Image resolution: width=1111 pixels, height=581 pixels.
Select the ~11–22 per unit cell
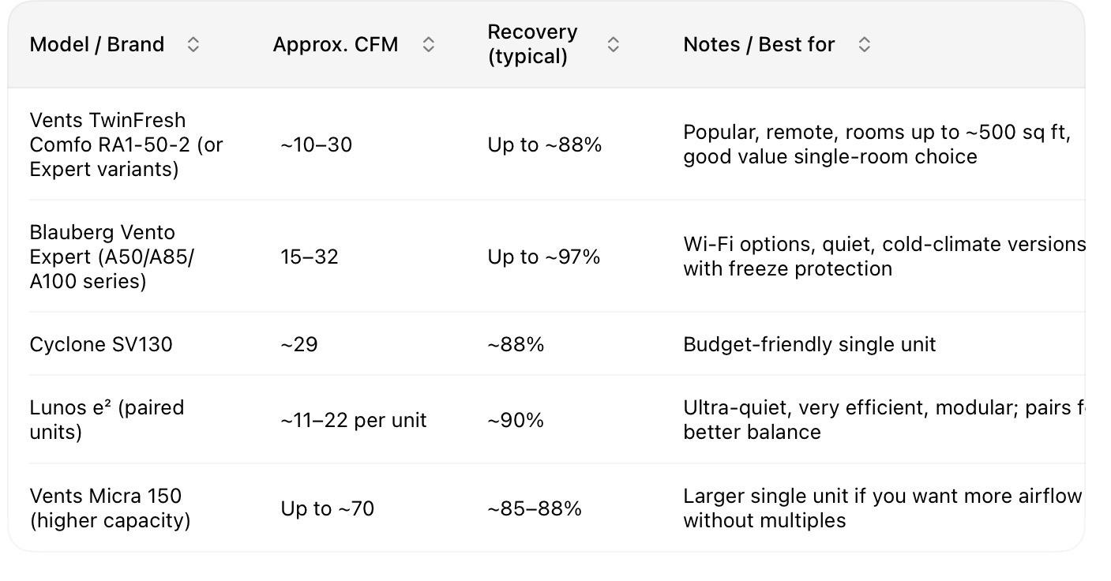click(353, 420)
